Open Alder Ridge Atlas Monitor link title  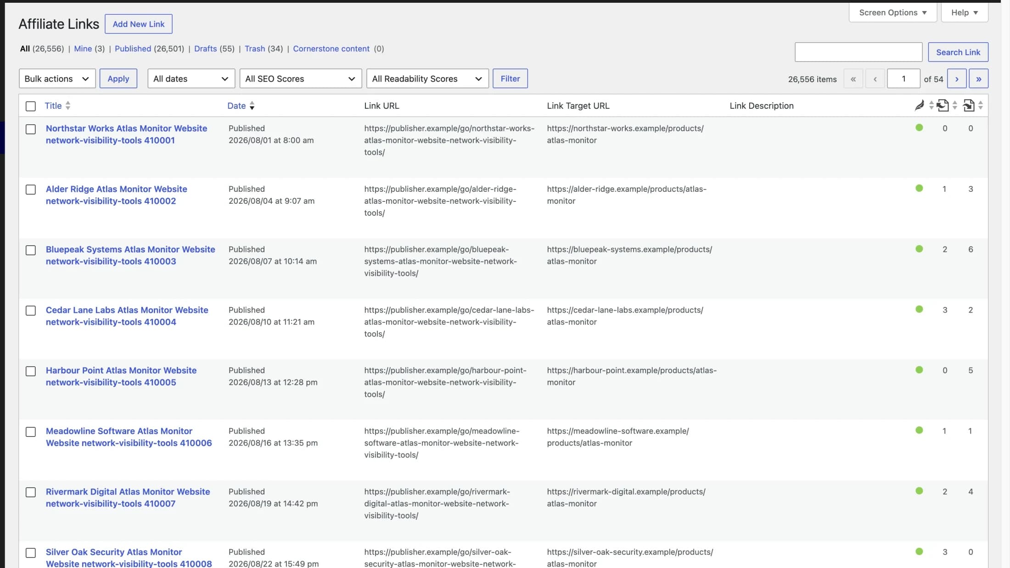click(116, 195)
